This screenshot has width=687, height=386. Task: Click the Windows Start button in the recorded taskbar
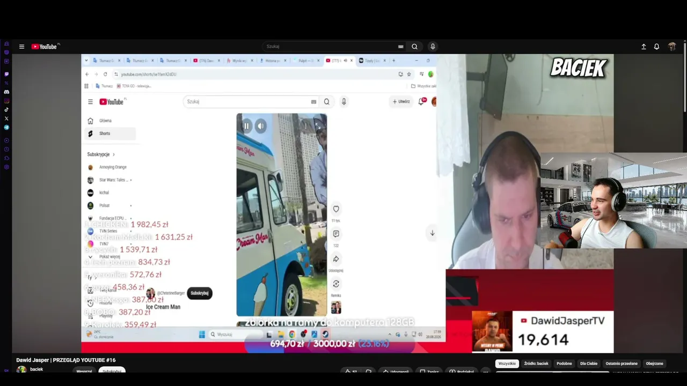[x=202, y=335]
